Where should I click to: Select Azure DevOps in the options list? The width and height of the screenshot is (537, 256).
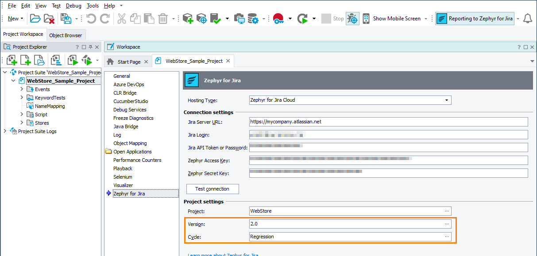[x=129, y=84]
